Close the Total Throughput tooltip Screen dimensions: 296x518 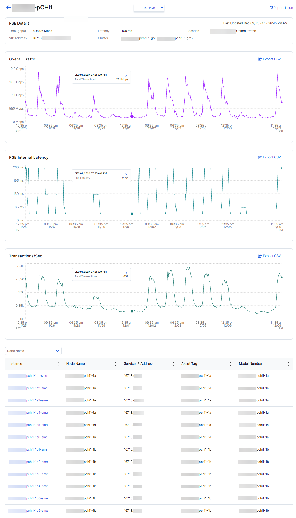pyautogui.click(x=126, y=76)
